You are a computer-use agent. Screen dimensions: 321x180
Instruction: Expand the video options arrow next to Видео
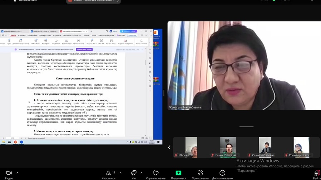pos(18,173)
